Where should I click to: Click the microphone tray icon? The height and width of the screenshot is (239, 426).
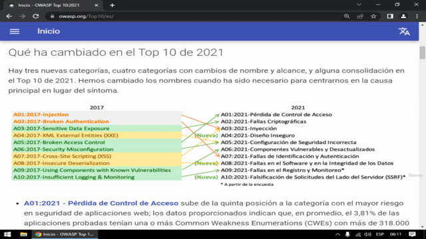point(347,234)
